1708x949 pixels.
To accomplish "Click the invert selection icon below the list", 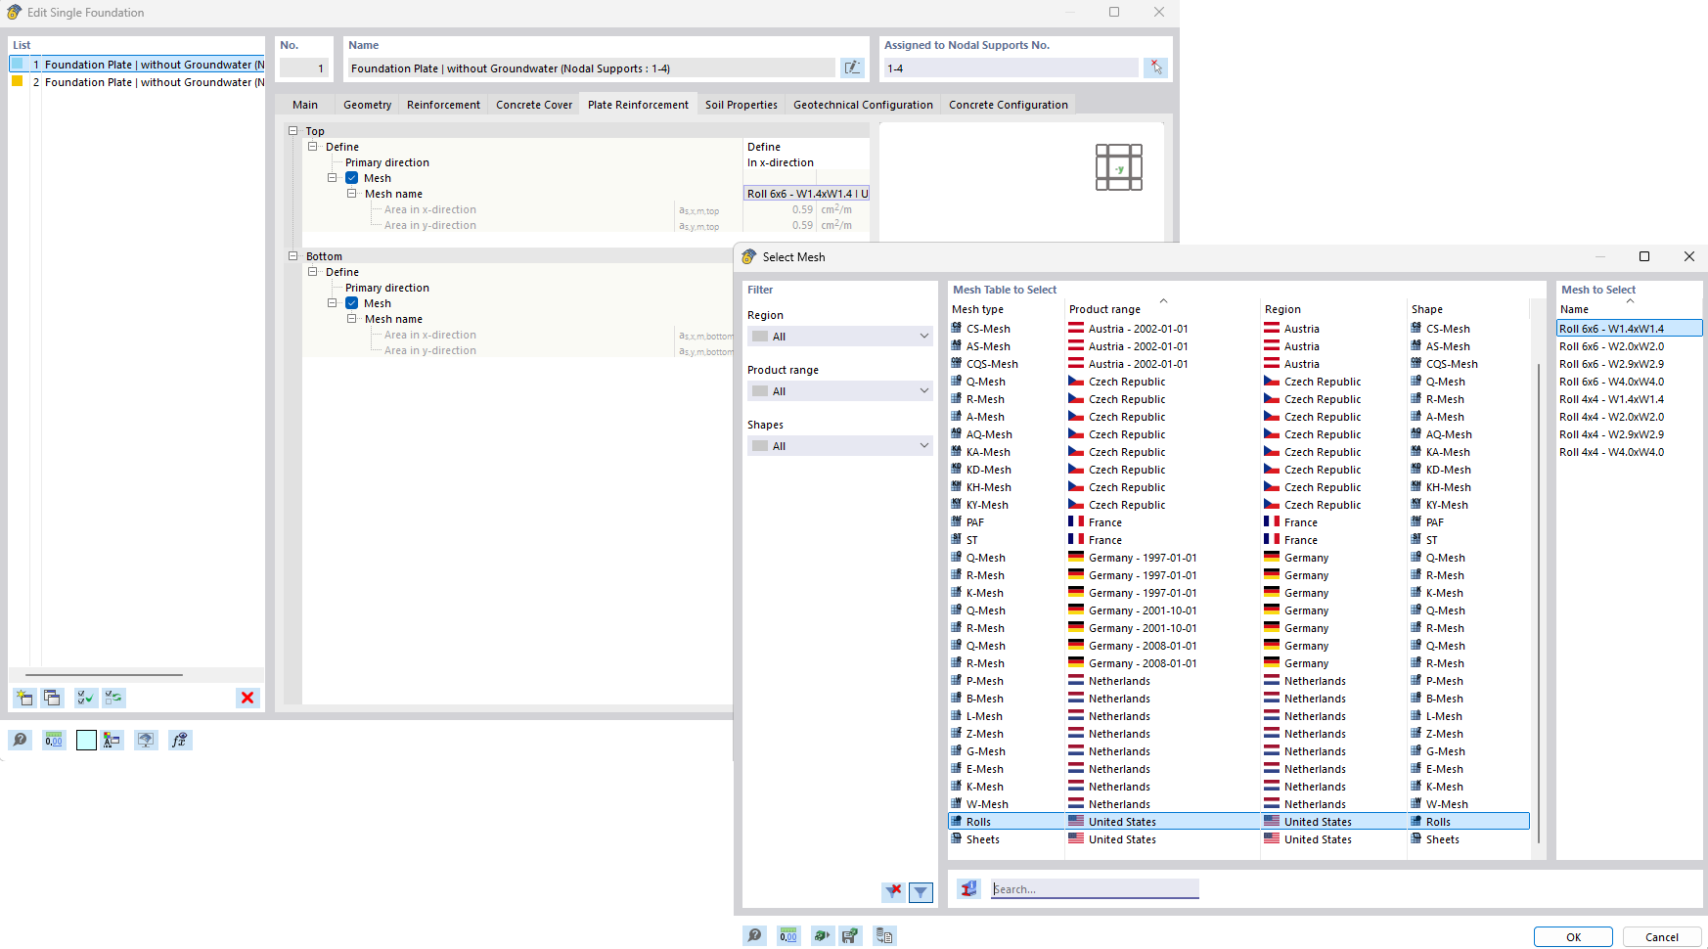I will (x=114, y=698).
